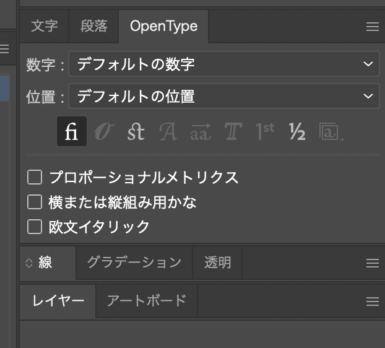Open グラデーション panel tab
The width and height of the screenshot is (385, 348).
pos(134,263)
